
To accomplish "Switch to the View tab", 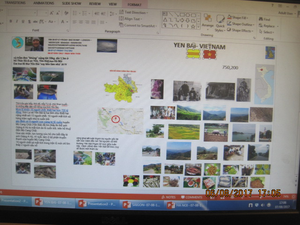I will pos(112,4).
